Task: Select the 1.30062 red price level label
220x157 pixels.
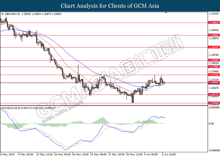Action: tap(214, 35)
